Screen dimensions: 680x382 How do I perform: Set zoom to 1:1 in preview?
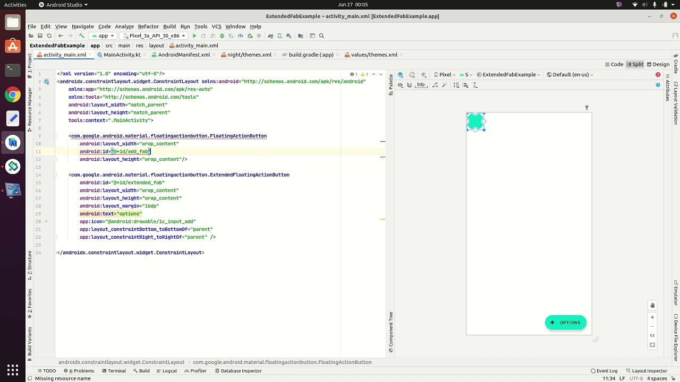(x=652, y=335)
